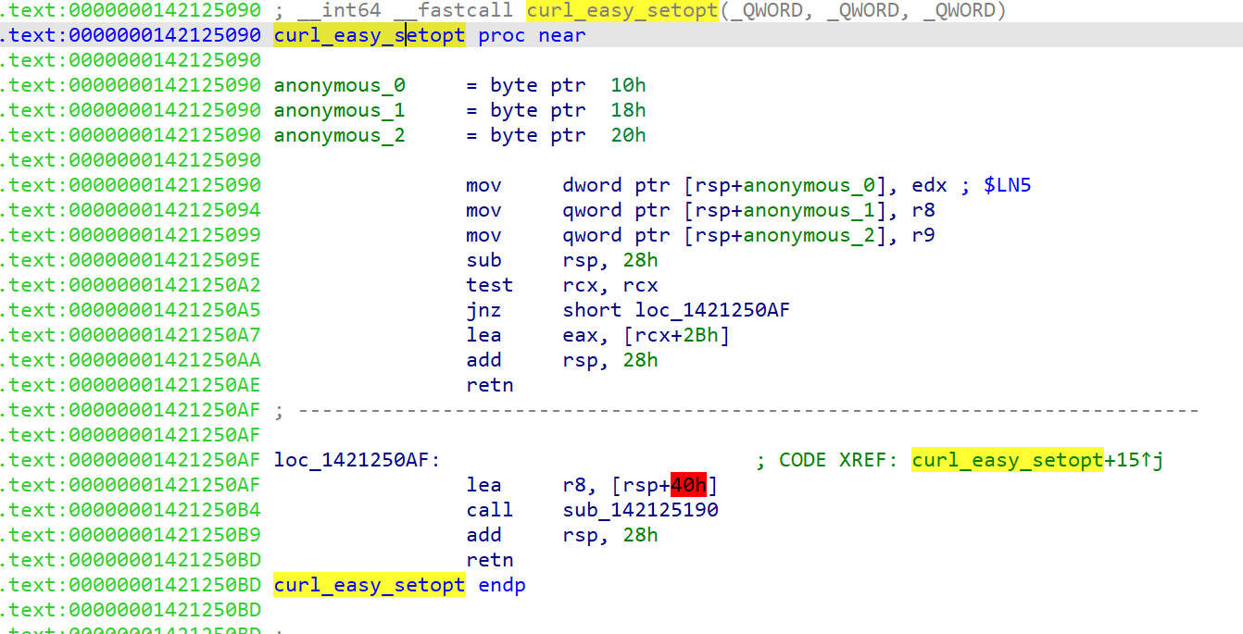This screenshot has height=634, width=1243.
Task: Click the mov mnemonic of the edx instruction
Action: [x=484, y=185]
